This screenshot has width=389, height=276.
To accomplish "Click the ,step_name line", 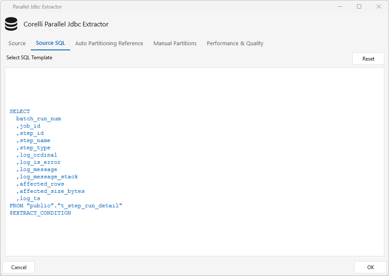I will tap(33, 140).
